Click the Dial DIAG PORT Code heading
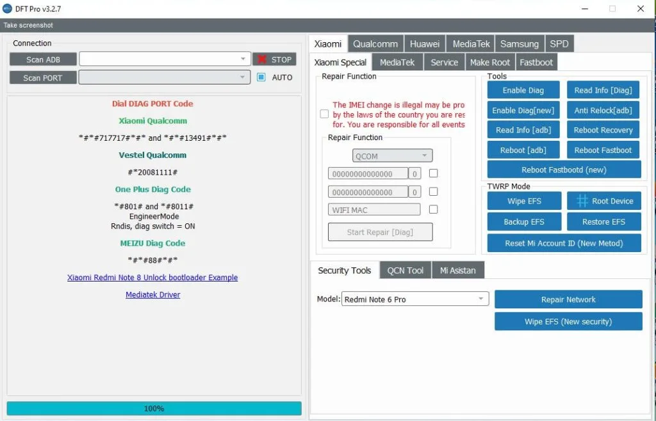656x421 pixels. (152, 104)
